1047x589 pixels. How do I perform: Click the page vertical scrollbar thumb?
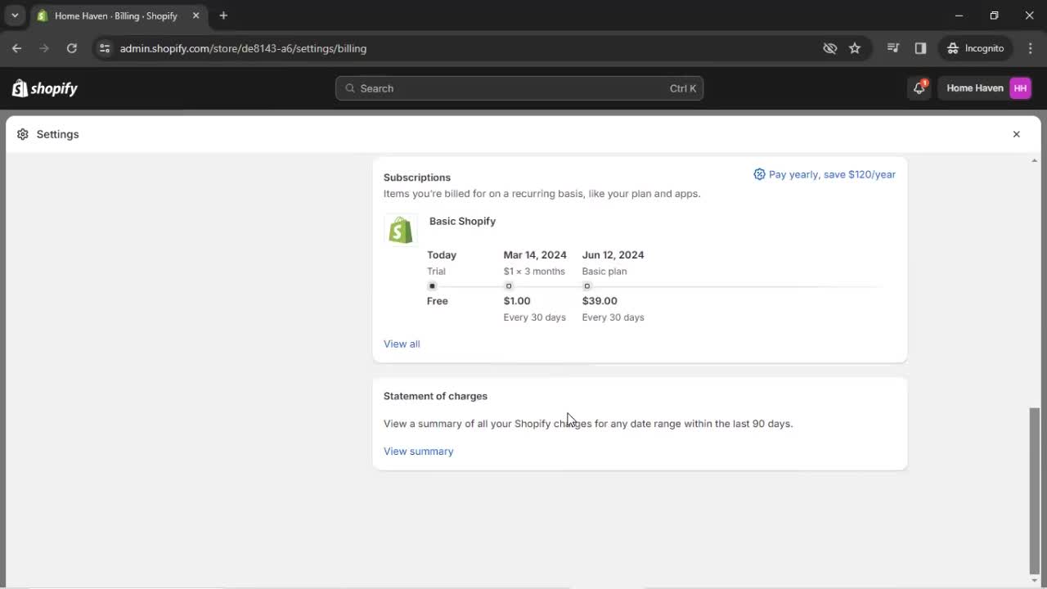[x=1035, y=489]
